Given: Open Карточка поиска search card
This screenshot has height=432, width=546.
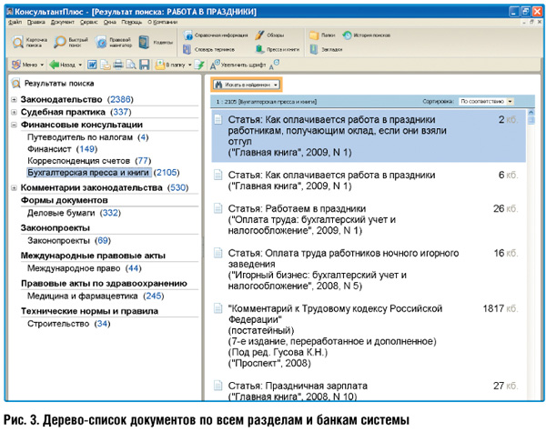Looking at the screenshot, I should [x=29, y=42].
